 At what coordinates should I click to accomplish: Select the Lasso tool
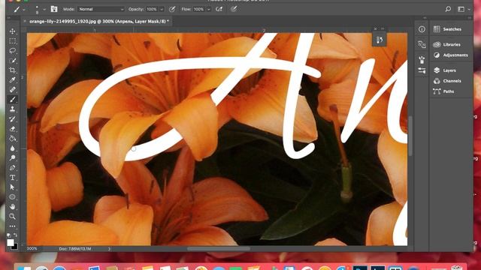(12, 50)
